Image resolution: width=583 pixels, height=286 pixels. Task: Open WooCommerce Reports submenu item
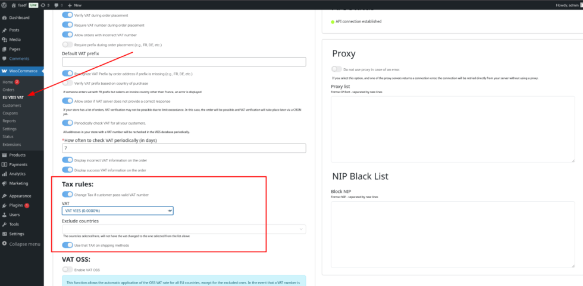pos(10,121)
